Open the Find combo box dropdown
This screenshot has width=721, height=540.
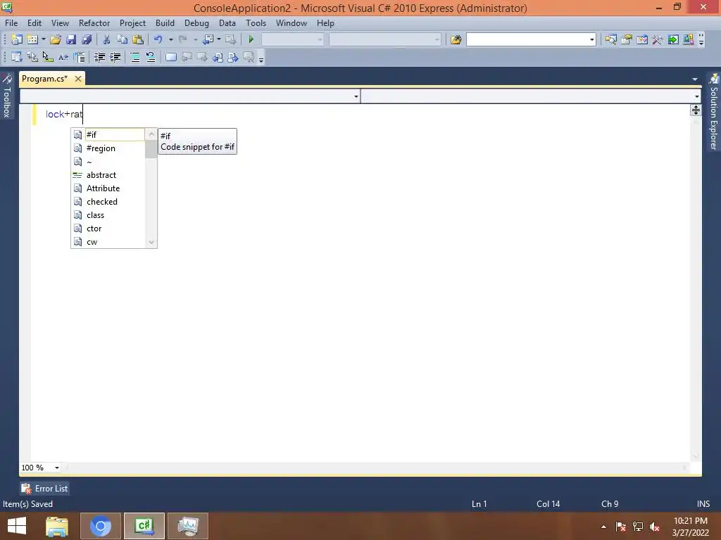(591, 40)
